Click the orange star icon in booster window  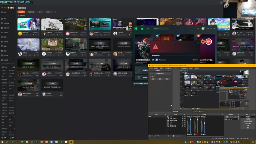coord(198,28)
